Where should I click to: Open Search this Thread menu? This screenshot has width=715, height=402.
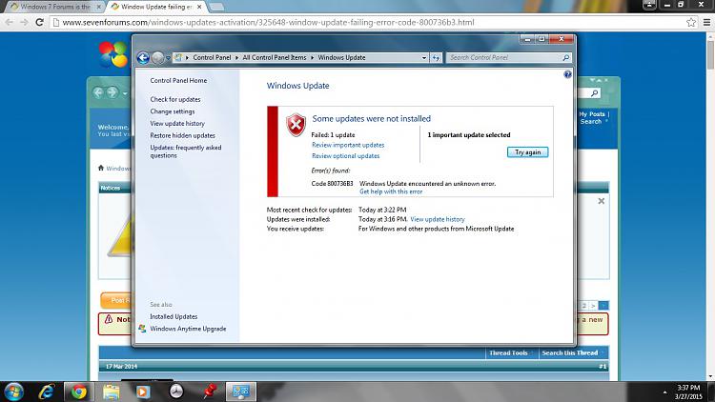pos(571,352)
